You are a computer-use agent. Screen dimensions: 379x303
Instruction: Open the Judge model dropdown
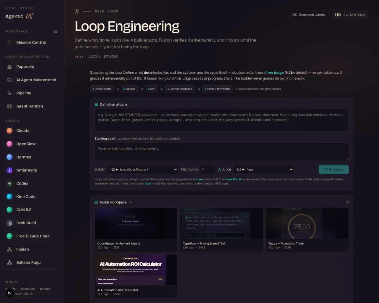pyautogui.click(x=264, y=169)
